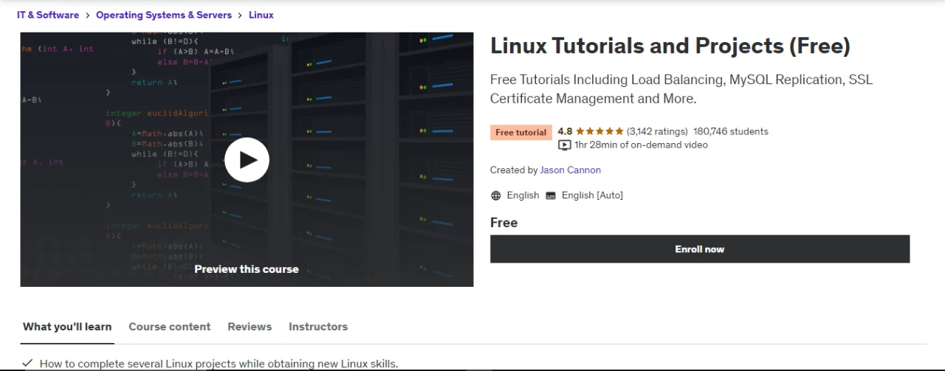Play the course preview video

click(247, 160)
